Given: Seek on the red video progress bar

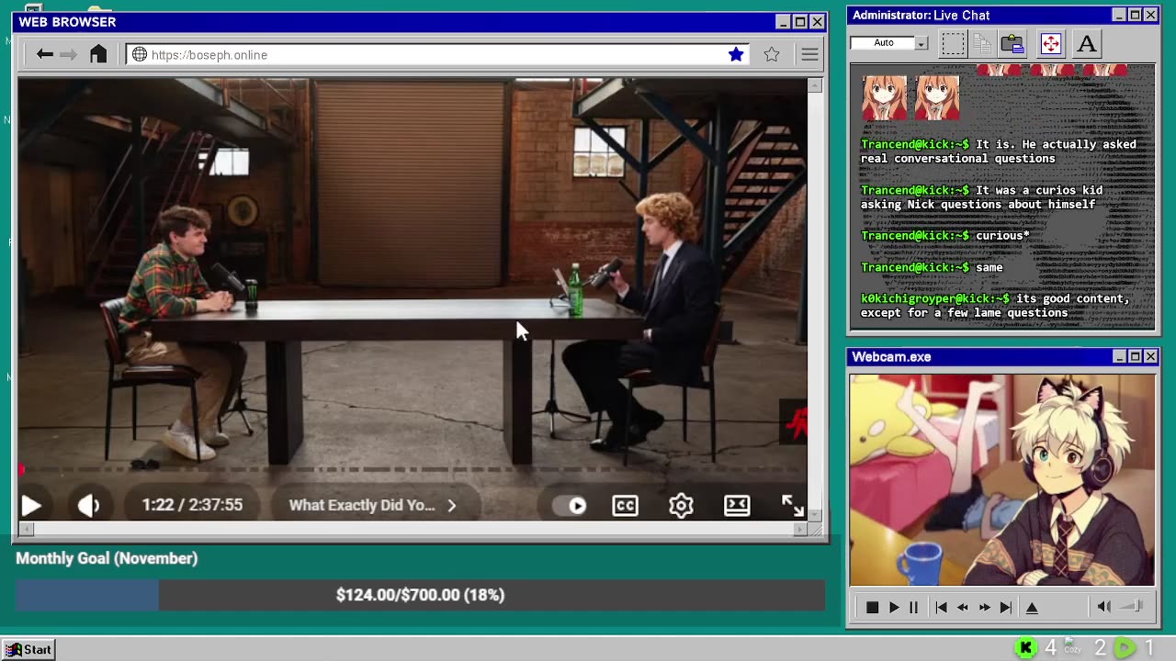Looking at the screenshot, I should [413, 470].
